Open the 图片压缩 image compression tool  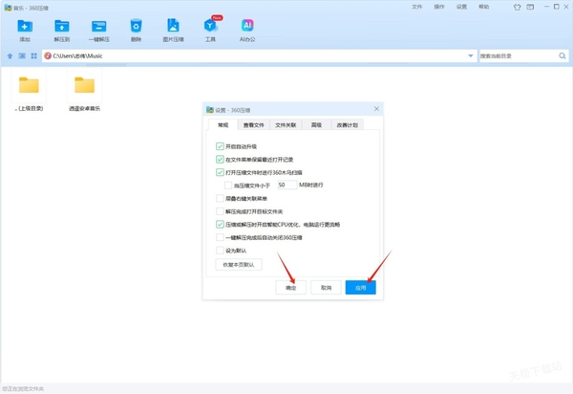point(173,26)
